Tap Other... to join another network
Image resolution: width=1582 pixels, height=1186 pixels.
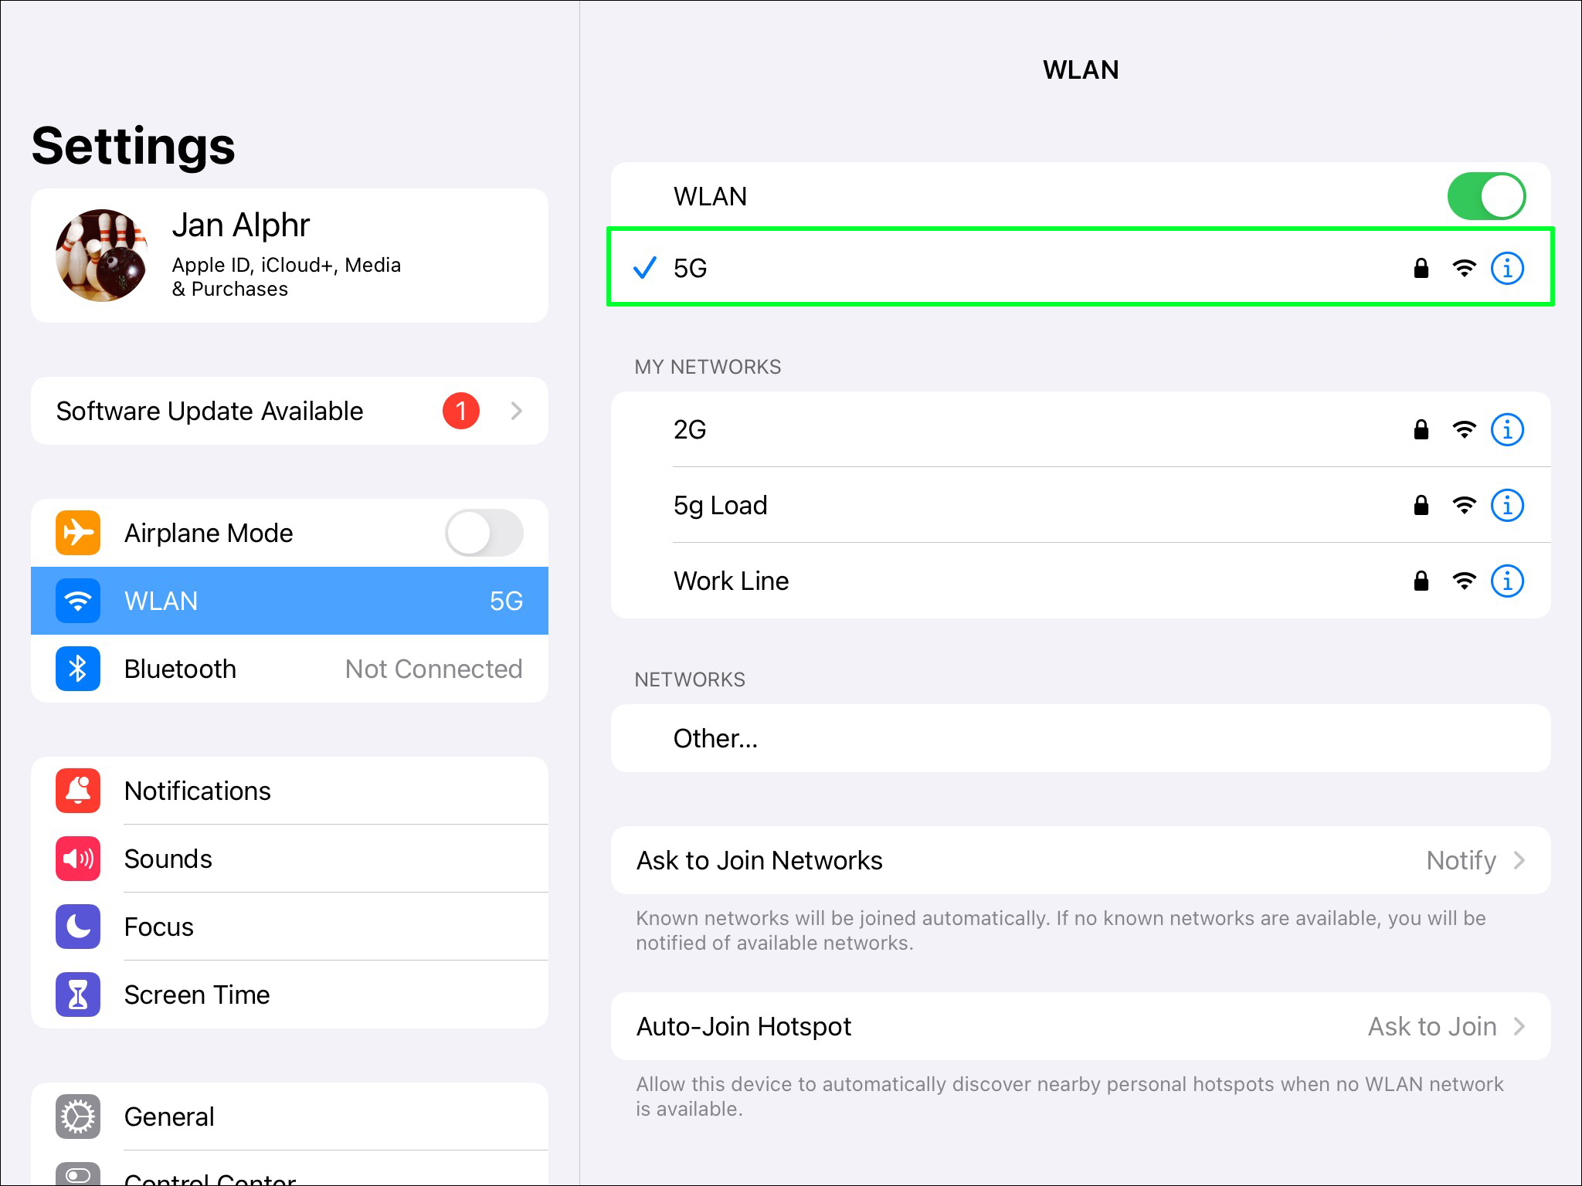click(x=715, y=739)
